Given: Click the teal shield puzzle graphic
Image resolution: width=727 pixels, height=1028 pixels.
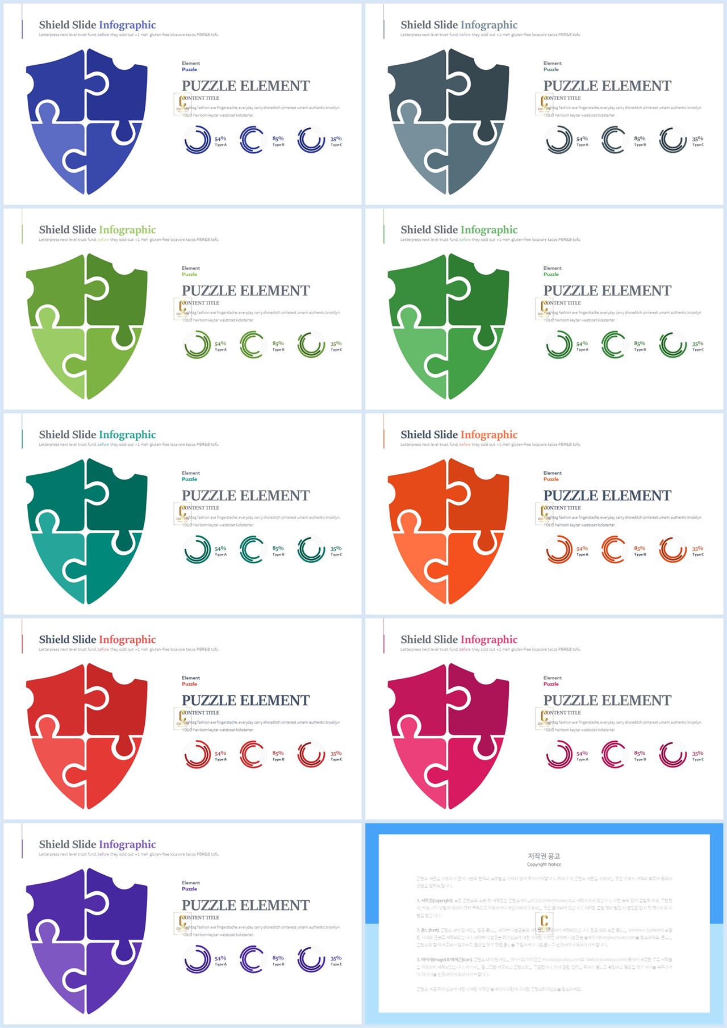Looking at the screenshot, I should click(87, 532).
